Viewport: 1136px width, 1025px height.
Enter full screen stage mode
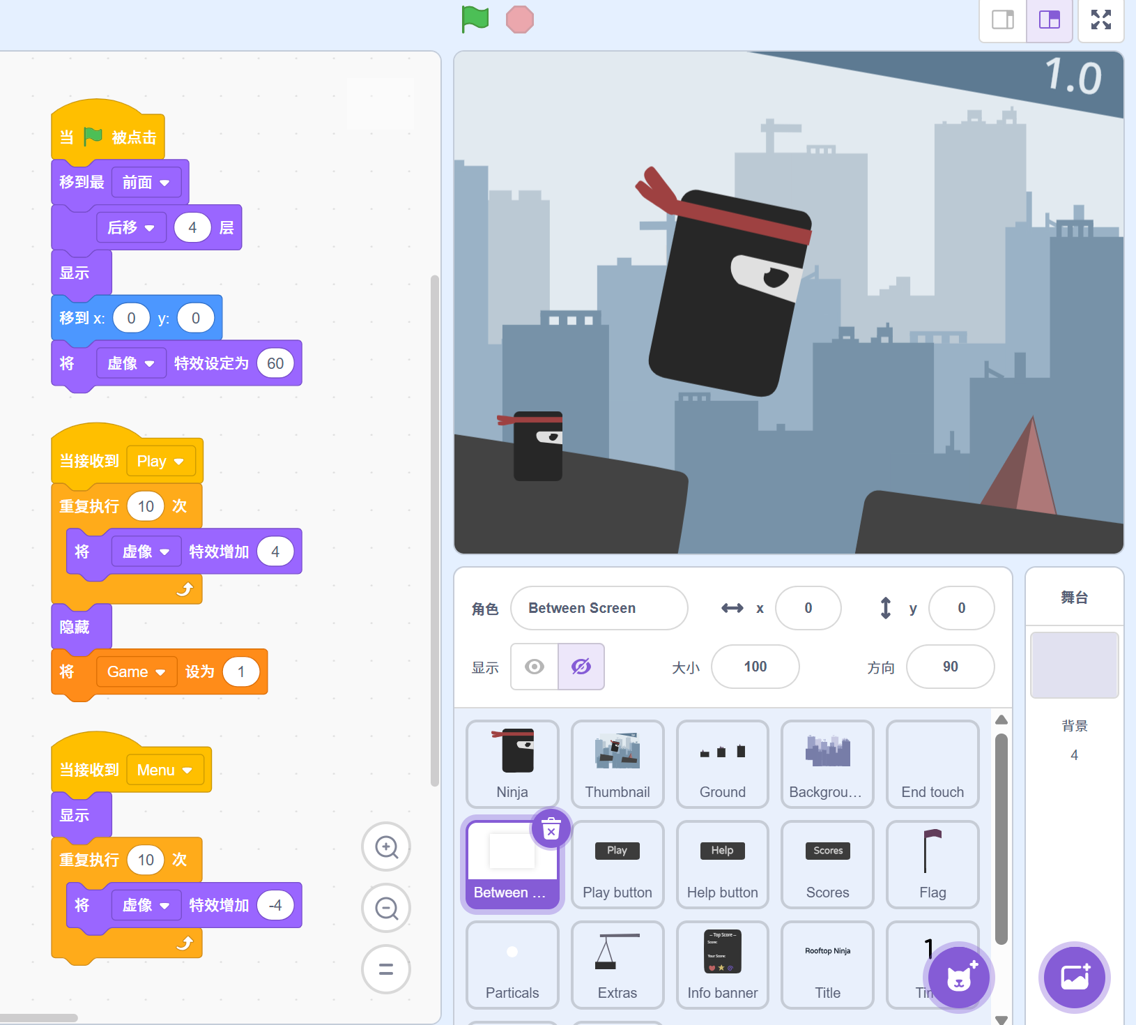point(1100,20)
